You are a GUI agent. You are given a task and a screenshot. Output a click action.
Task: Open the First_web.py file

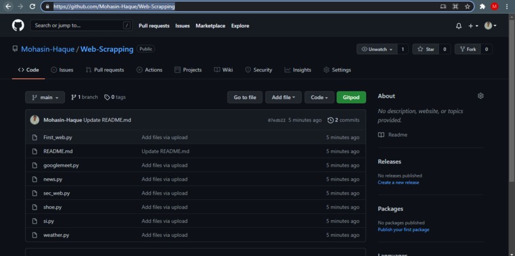(58, 137)
